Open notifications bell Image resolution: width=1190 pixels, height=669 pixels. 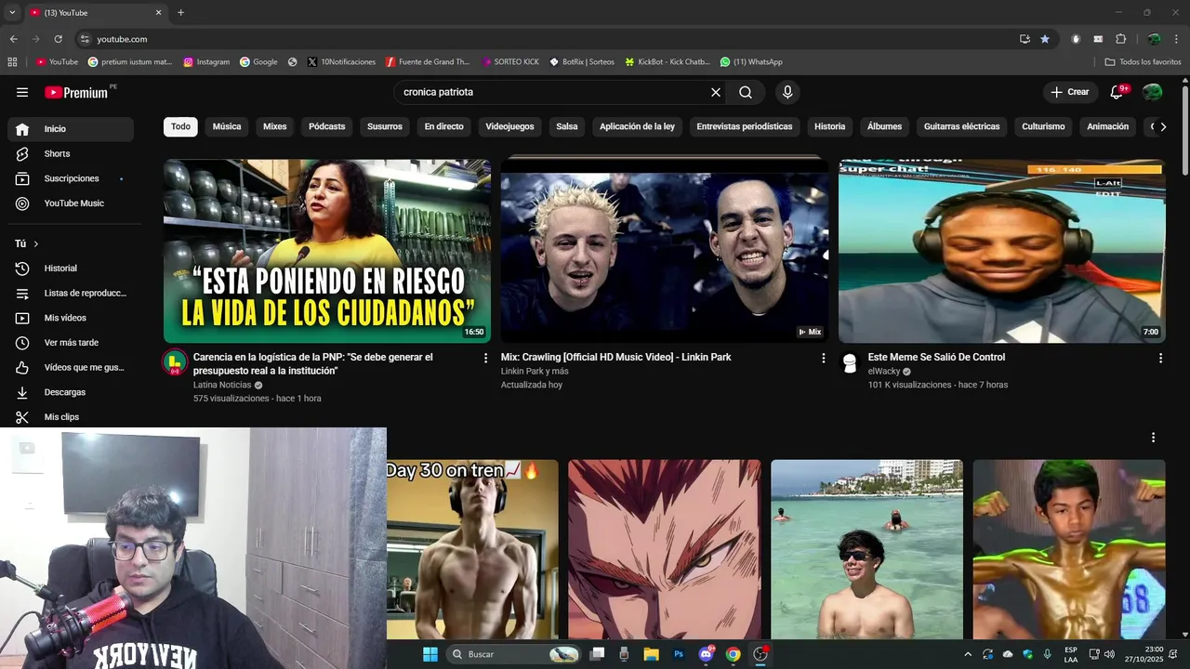tap(1117, 92)
